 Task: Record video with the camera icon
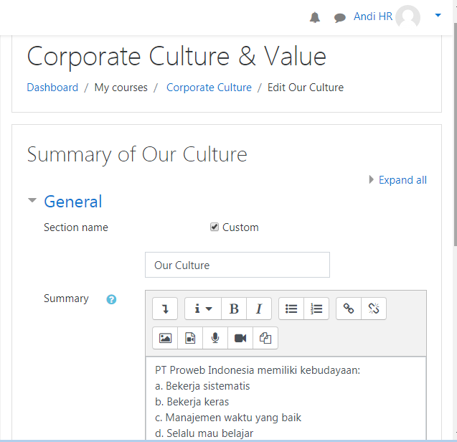tap(240, 338)
